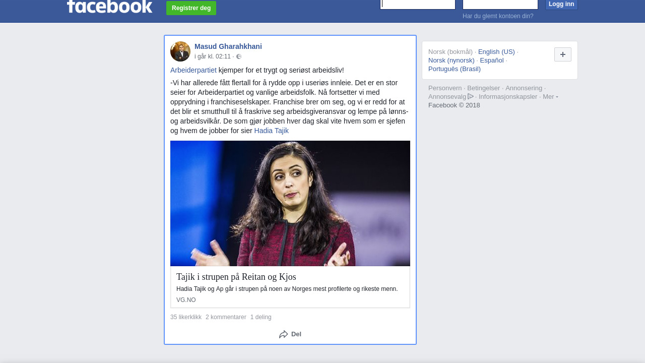Image resolution: width=645 pixels, height=363 pixels.
Task: Open the Hadia Tajik tagged link
Action: point(272,131)
